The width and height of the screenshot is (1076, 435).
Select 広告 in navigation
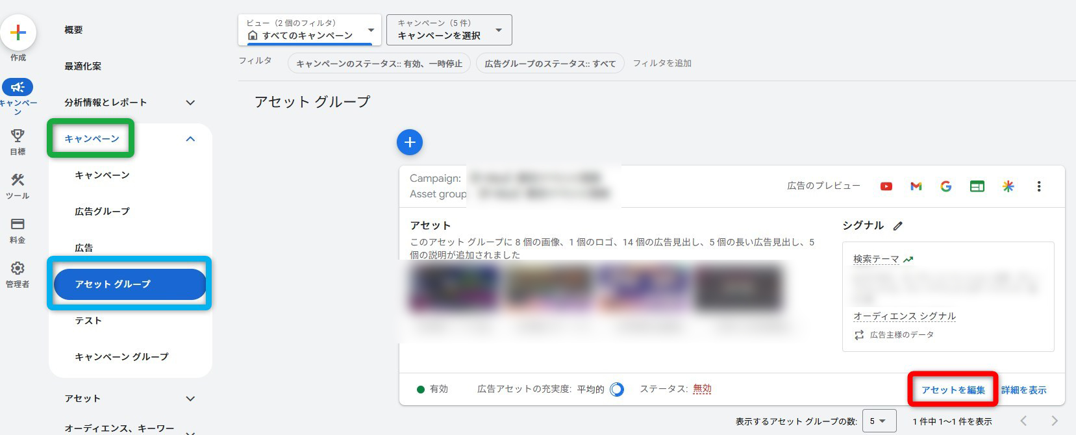pos(84,248)
